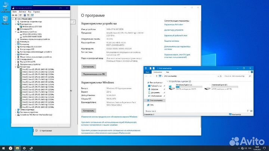Click the Переименовать этот ПК button

tap(94, 74)
